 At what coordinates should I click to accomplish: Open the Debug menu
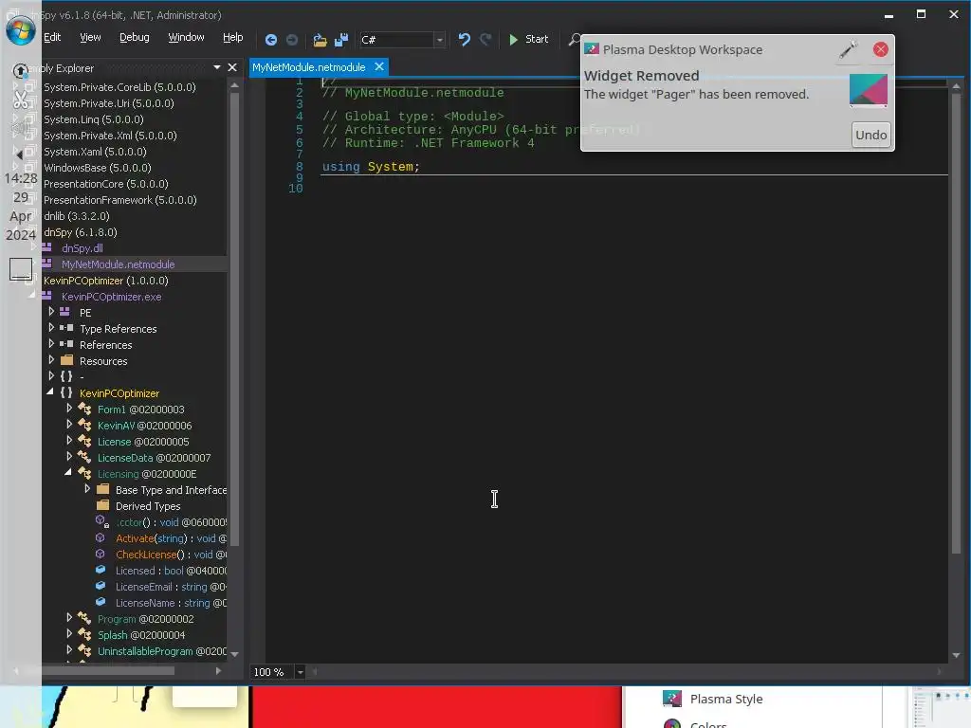pos(135,37)
